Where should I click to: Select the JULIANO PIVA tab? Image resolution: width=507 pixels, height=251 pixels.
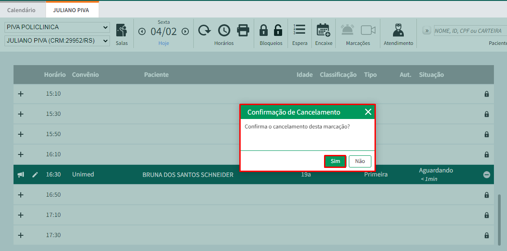(71, 9)
